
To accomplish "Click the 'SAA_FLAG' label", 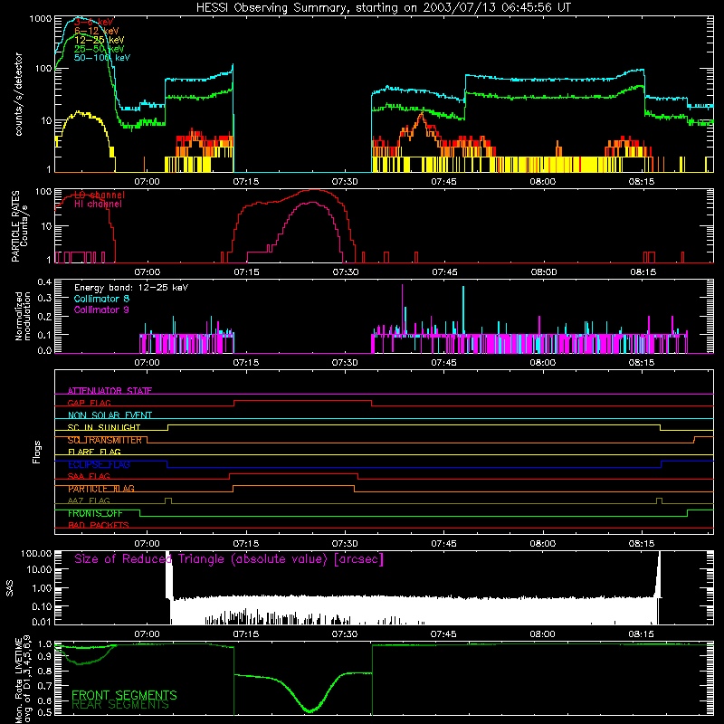I will (89, 476).
